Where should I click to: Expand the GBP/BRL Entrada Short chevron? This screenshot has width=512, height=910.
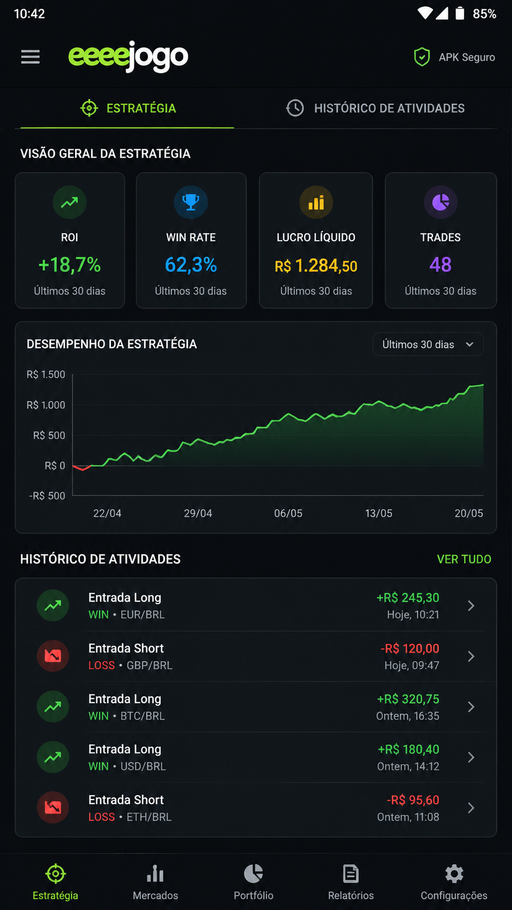click(x=471, y=656)
